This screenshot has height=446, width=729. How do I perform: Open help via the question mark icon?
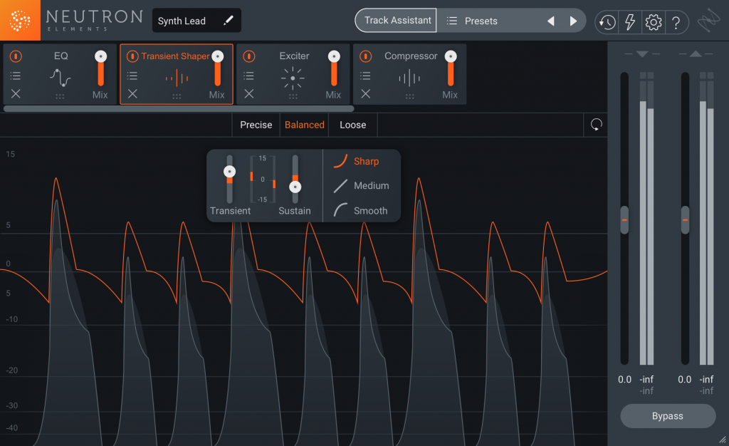677,22
